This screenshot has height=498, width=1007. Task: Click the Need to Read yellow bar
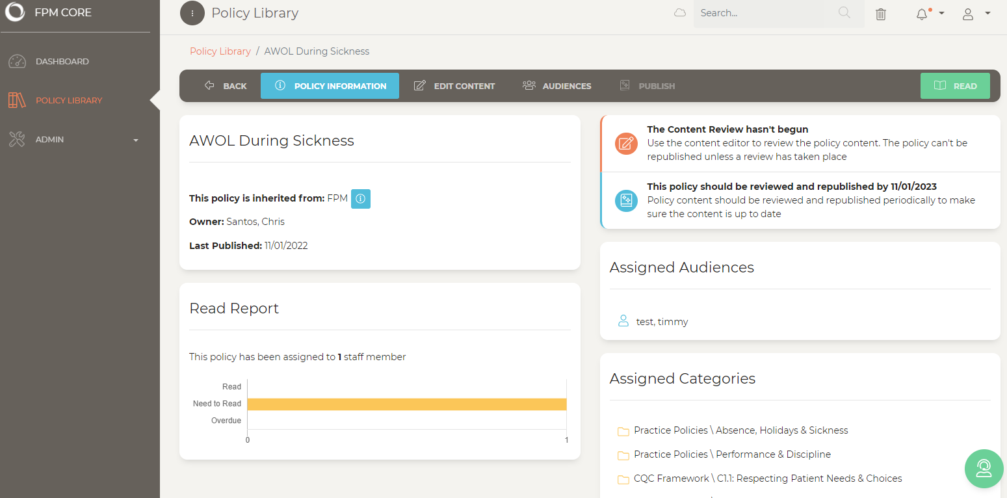click(x=407, y=404)
